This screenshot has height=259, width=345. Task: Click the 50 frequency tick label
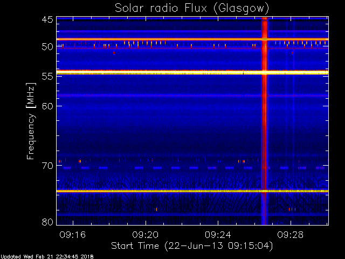click(47, 47)
